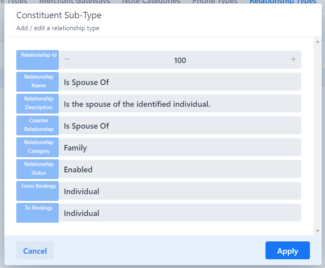
Task: Click the Relationship Id value field
Action: tap(180, 60)
